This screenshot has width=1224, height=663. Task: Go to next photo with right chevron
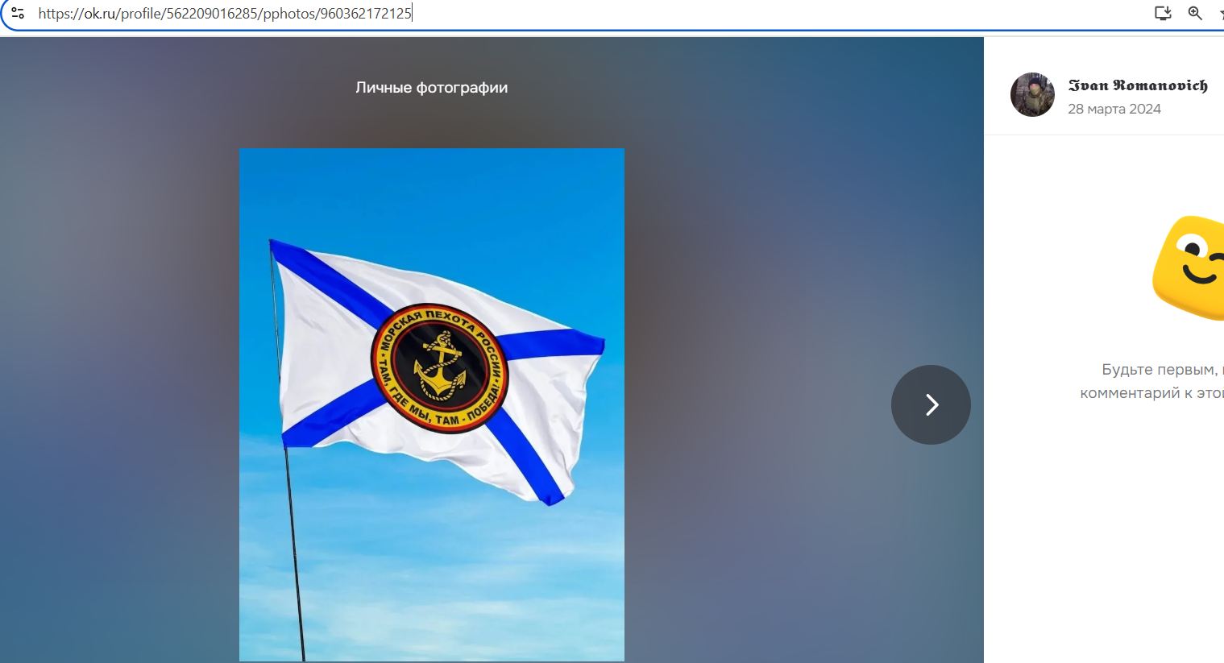[x=931, y=404]
